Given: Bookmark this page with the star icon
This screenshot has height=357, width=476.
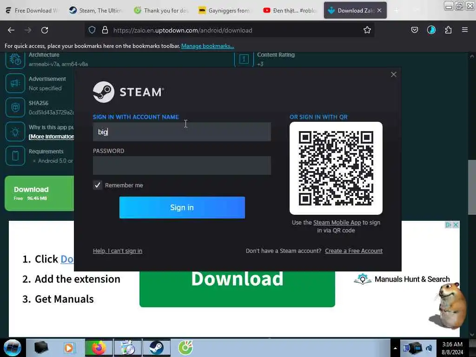Looking at the screenshot, I should click(367, 30).
